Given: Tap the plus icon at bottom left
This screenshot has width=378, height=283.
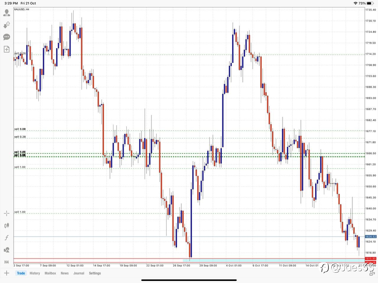Looking at the screenshot, I should (x=6, y=273).
